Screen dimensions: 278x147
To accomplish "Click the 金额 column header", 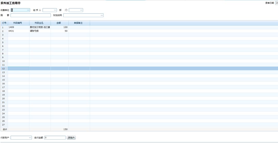I will coord(59,23).
